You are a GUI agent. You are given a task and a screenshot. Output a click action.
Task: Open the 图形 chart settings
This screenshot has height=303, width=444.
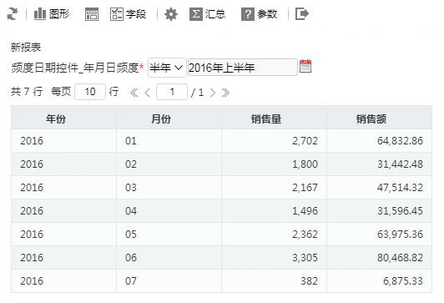[52, 14]
